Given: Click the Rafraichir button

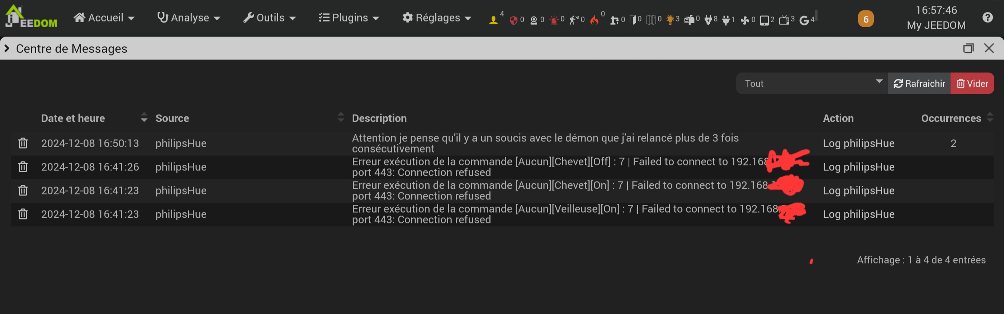Looking at the screenshot, I should [919, 83].
